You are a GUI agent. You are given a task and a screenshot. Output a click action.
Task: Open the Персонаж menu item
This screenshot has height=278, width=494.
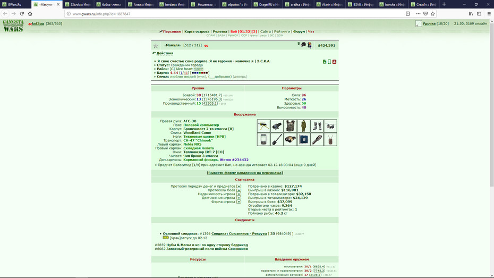pos(172,31)
